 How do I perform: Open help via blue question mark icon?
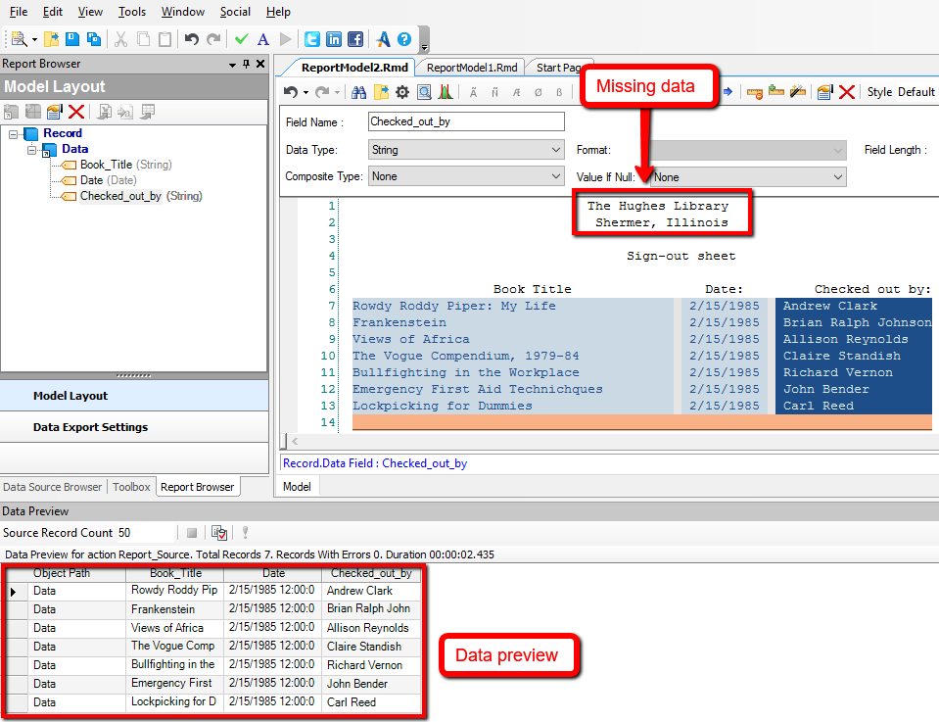403,39
